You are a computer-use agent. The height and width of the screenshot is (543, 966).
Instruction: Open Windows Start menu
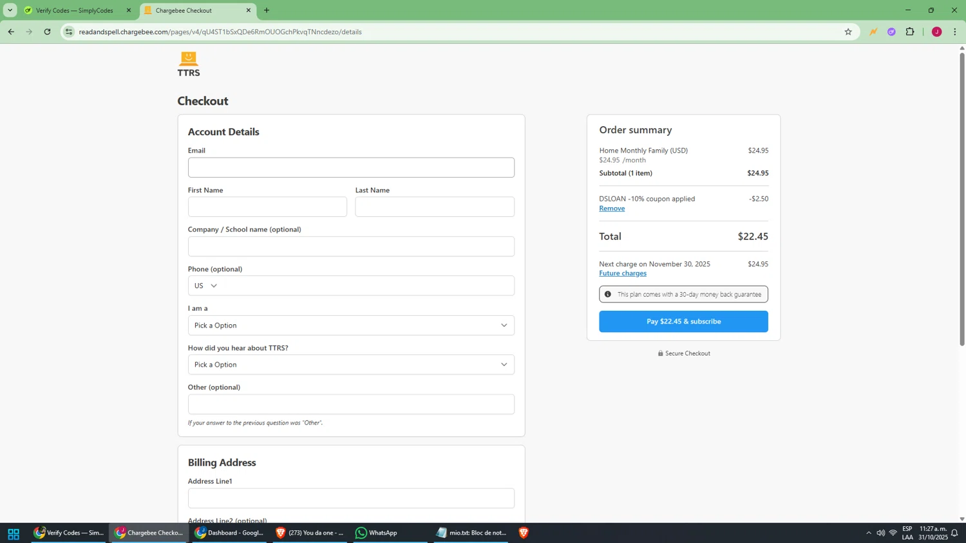pos(14,533)
